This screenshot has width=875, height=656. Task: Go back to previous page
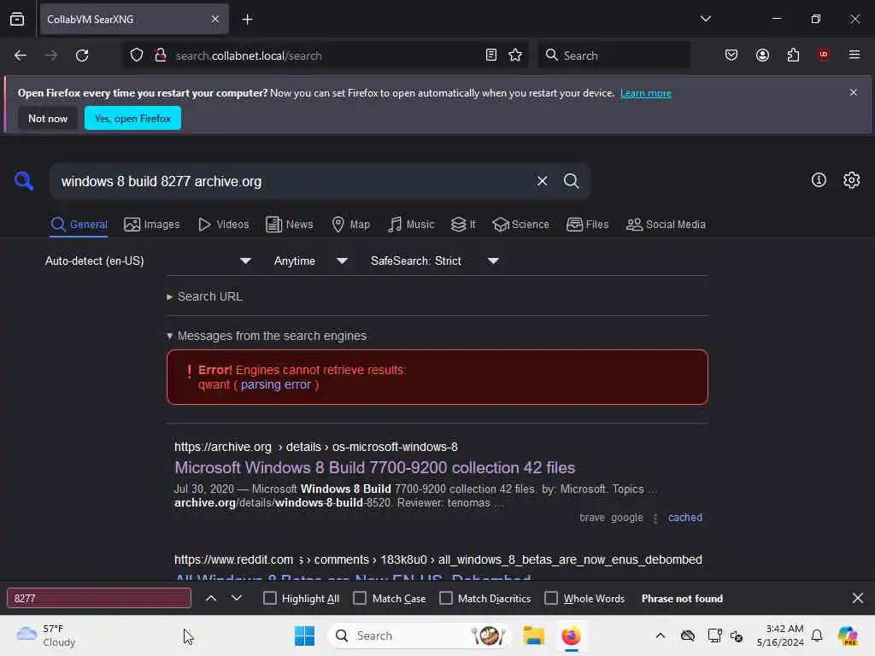tap(21, 56)
